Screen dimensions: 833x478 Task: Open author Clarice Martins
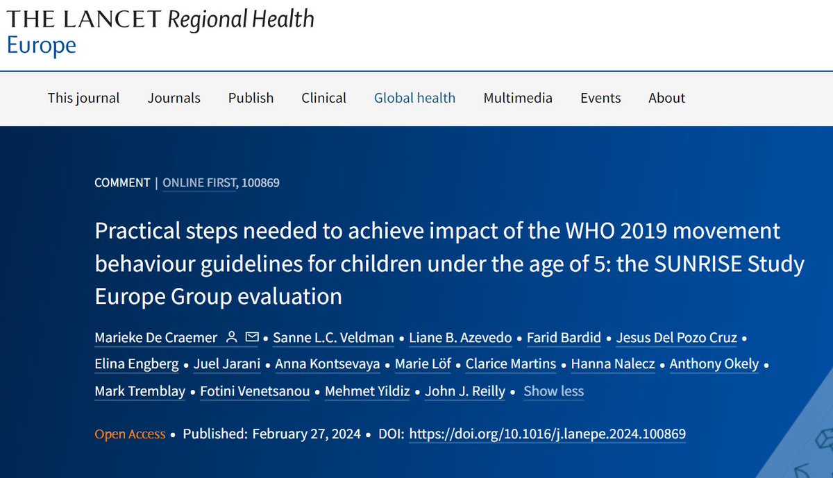click(x=511, y=364)
